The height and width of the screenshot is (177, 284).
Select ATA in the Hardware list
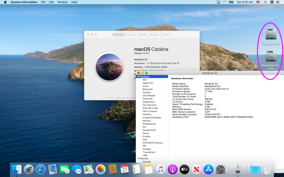coord(145,80)
